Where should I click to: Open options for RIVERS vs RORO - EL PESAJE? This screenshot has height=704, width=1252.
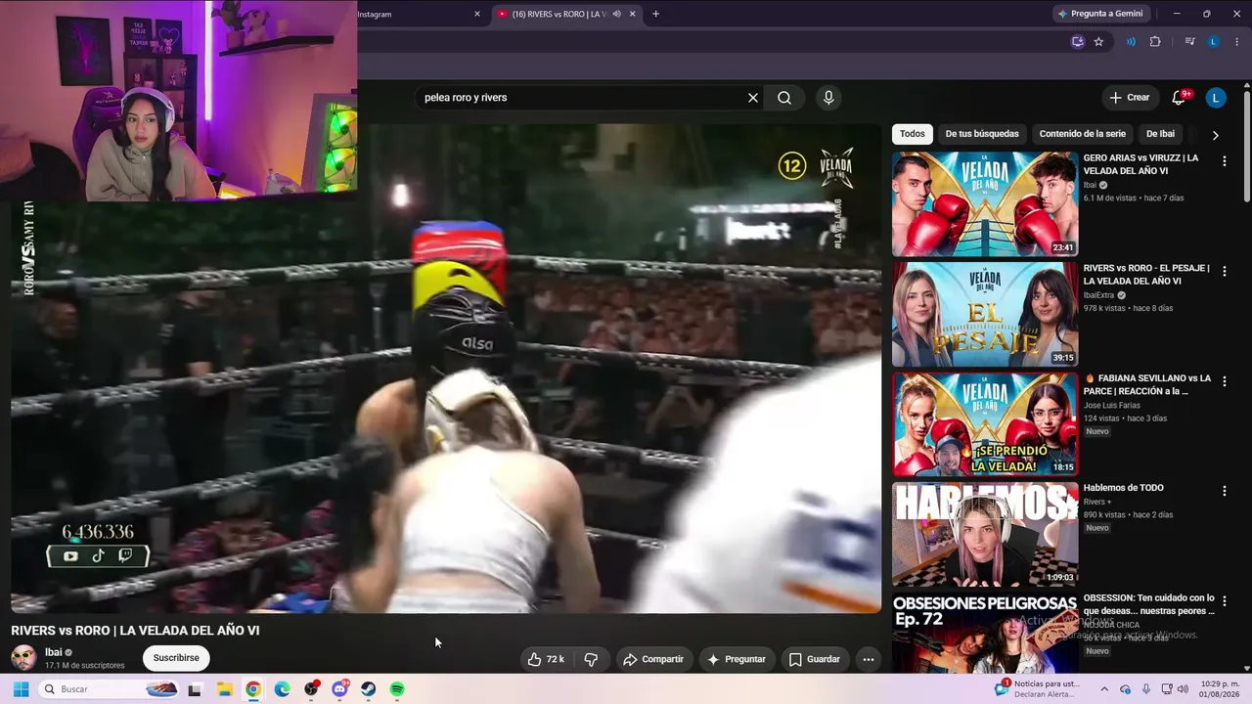[x=1224, y=272]
